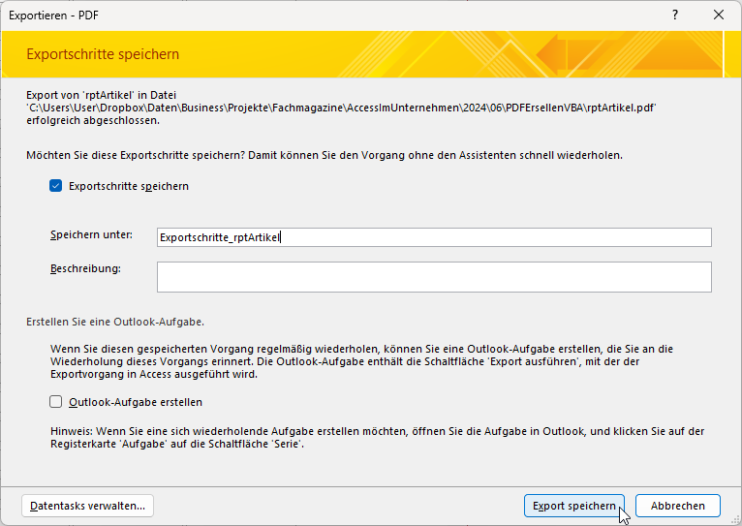
Task: Uncheck the Exportschritte speichern checkbox box
Action: [x=56, y=186]
